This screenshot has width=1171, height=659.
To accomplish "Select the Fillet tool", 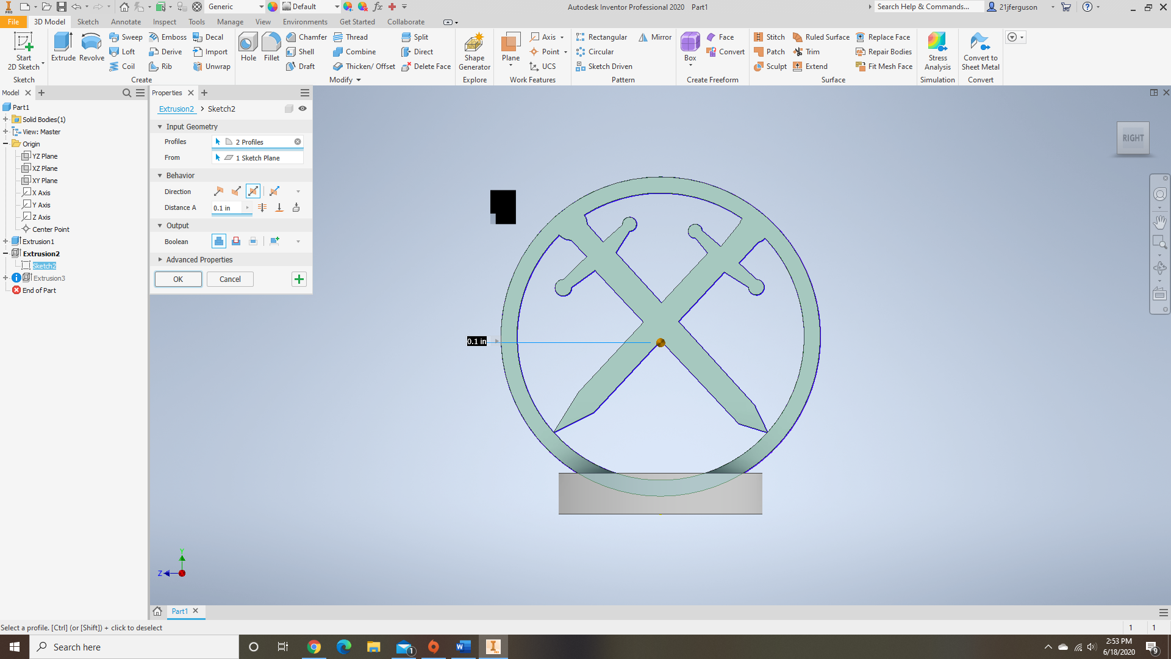I will pos(271,47).
